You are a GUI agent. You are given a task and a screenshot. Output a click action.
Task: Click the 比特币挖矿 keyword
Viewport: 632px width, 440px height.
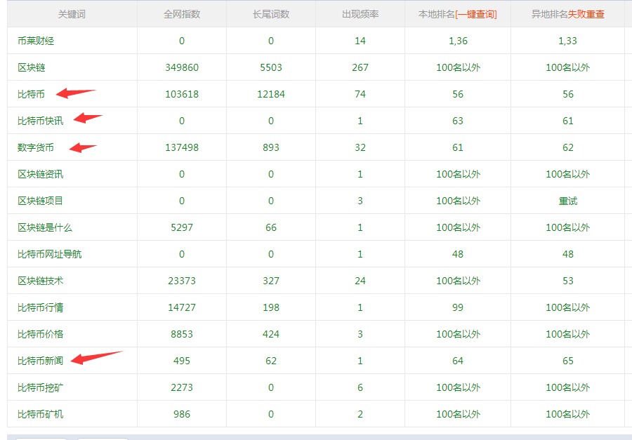pyautogui.click(x=40, y=387)
